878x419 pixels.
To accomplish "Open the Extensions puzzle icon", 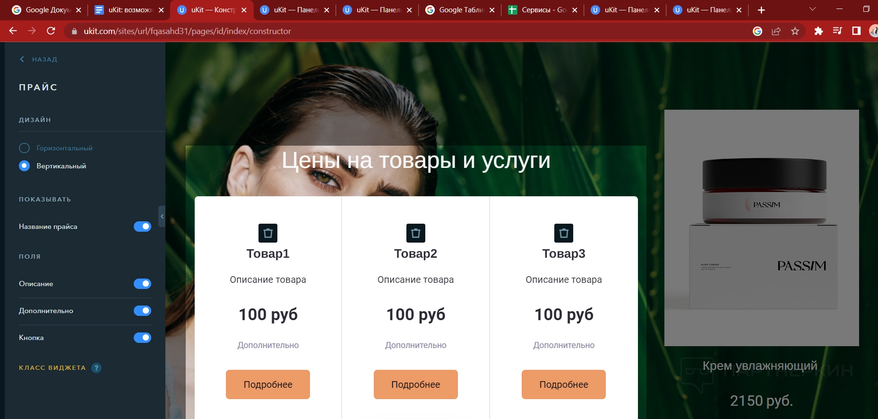I will coord(818,31).
